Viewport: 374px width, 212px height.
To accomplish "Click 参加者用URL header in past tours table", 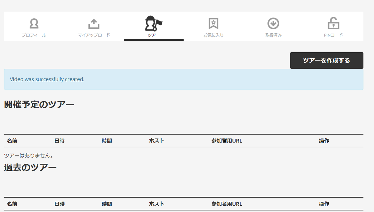I will (x=227, y=204).
